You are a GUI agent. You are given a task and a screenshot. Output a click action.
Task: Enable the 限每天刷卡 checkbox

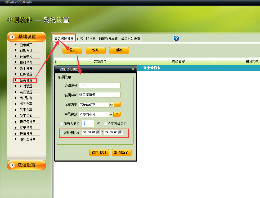pos(61,124)
